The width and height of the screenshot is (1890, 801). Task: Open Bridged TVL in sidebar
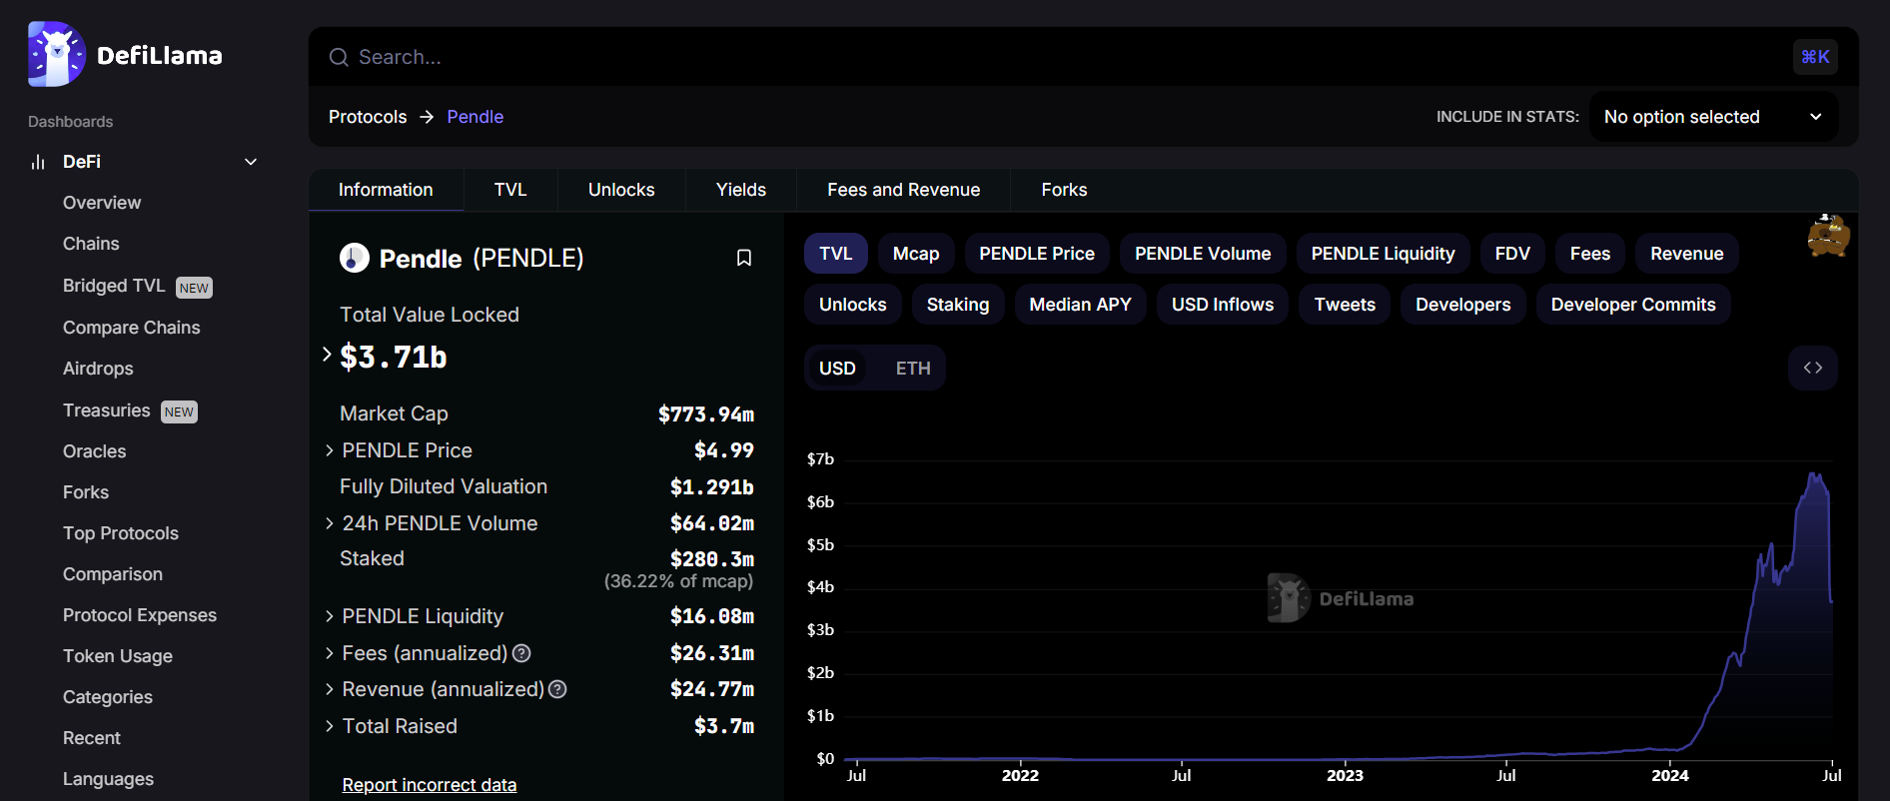(x=114, y=286)
